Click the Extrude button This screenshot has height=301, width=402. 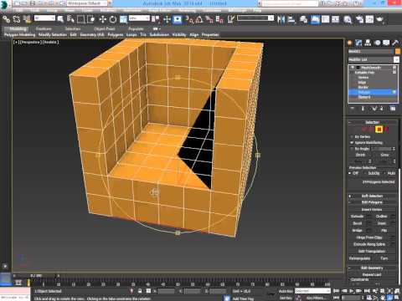357,217
